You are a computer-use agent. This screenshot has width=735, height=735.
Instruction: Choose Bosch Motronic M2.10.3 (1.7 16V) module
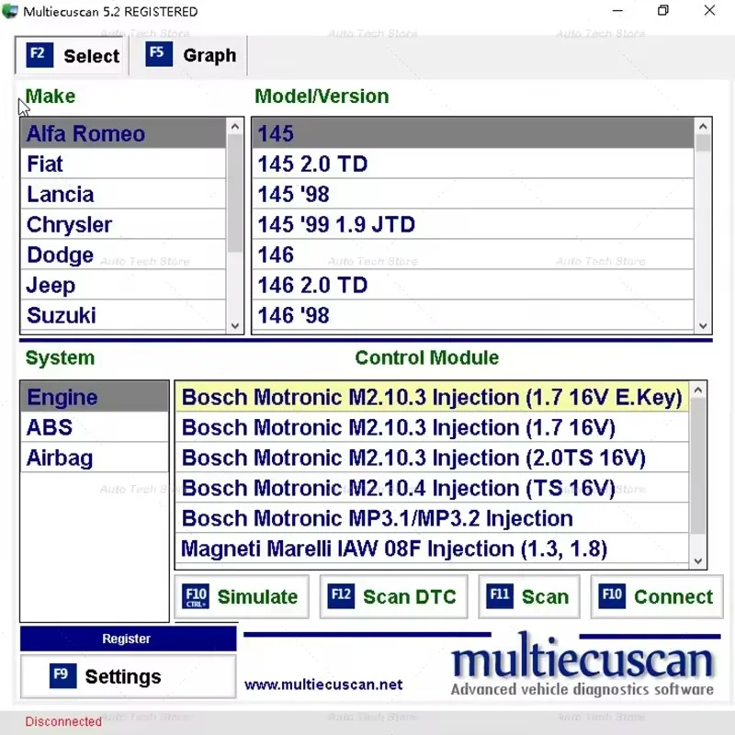(x=432, y=427)
